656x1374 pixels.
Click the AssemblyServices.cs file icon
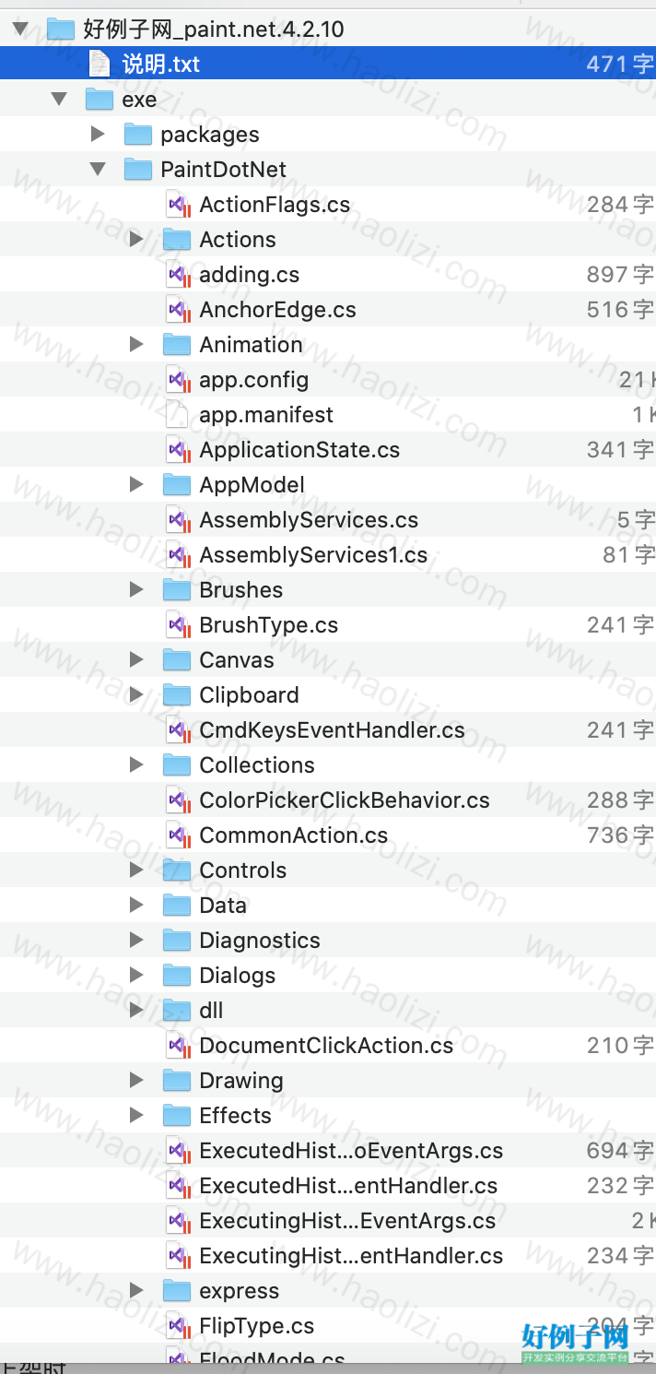(177, 519)
